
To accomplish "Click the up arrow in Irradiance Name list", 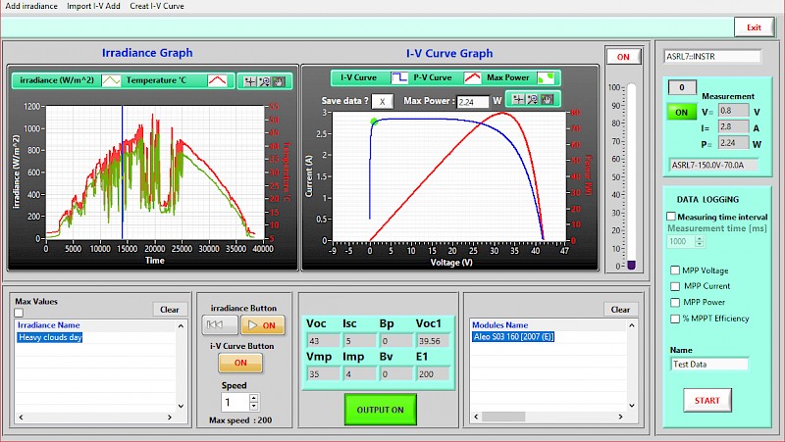I will click(x=181, y=326).
